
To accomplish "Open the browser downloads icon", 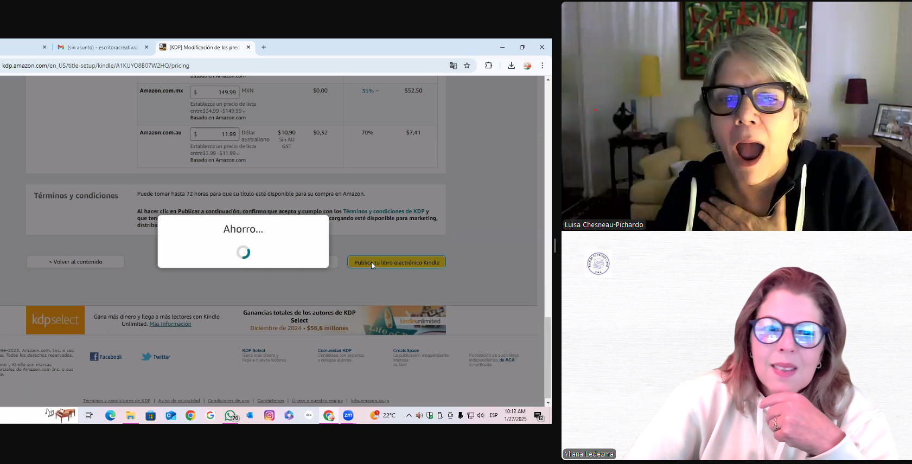I will (x=511, y=66).
